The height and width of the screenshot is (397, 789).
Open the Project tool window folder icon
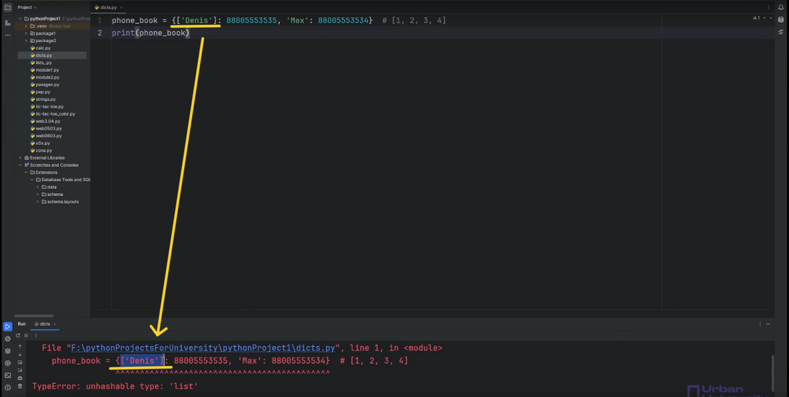point(7,7)
